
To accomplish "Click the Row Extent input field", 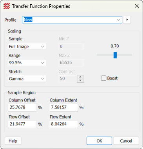I will [x=63, y=124].
